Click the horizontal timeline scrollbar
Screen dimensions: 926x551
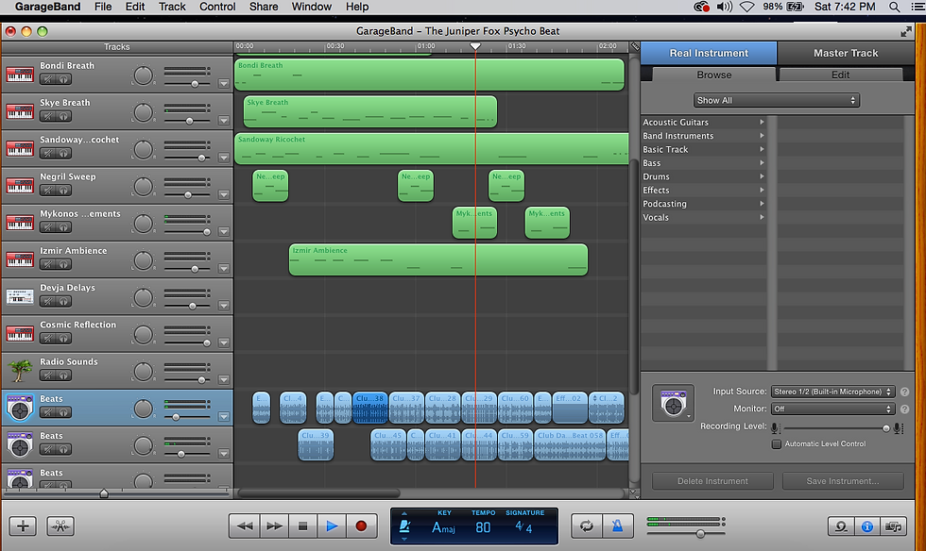coord(319,493)
